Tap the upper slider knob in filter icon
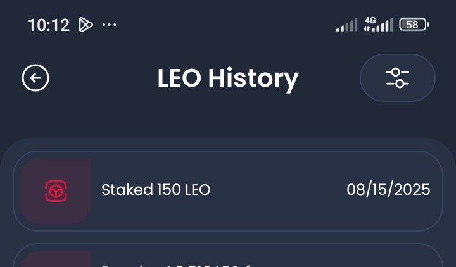 (395, 71)
